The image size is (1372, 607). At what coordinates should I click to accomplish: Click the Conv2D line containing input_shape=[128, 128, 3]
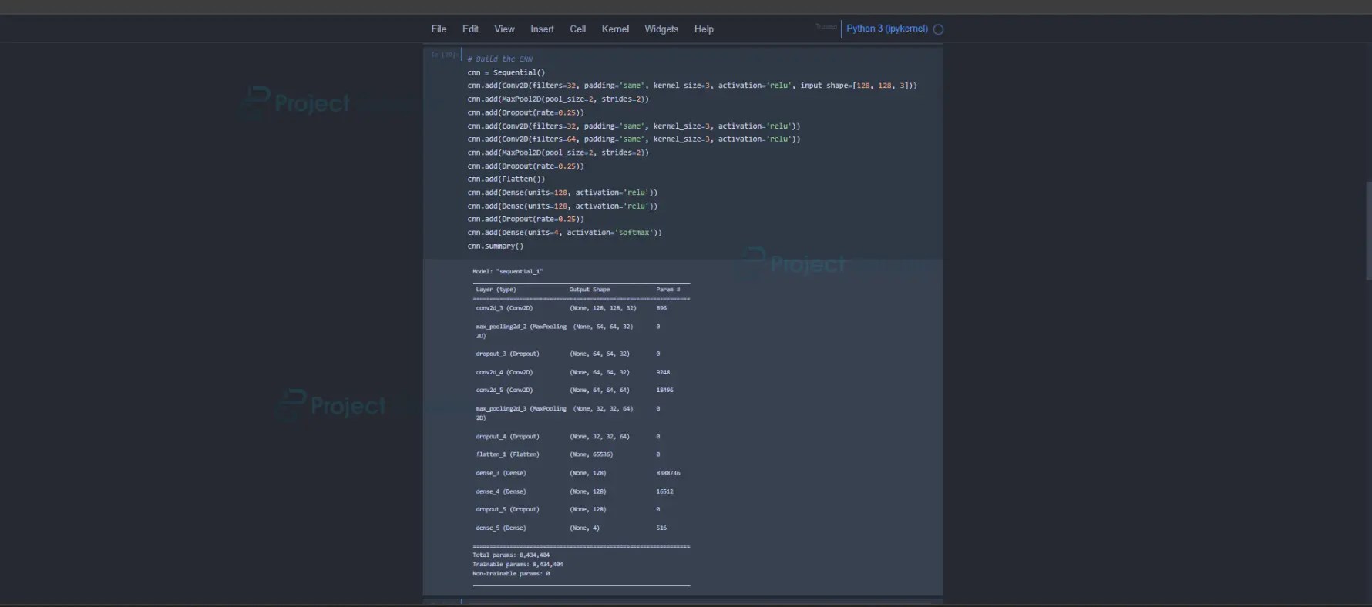(x=692, y=86)
